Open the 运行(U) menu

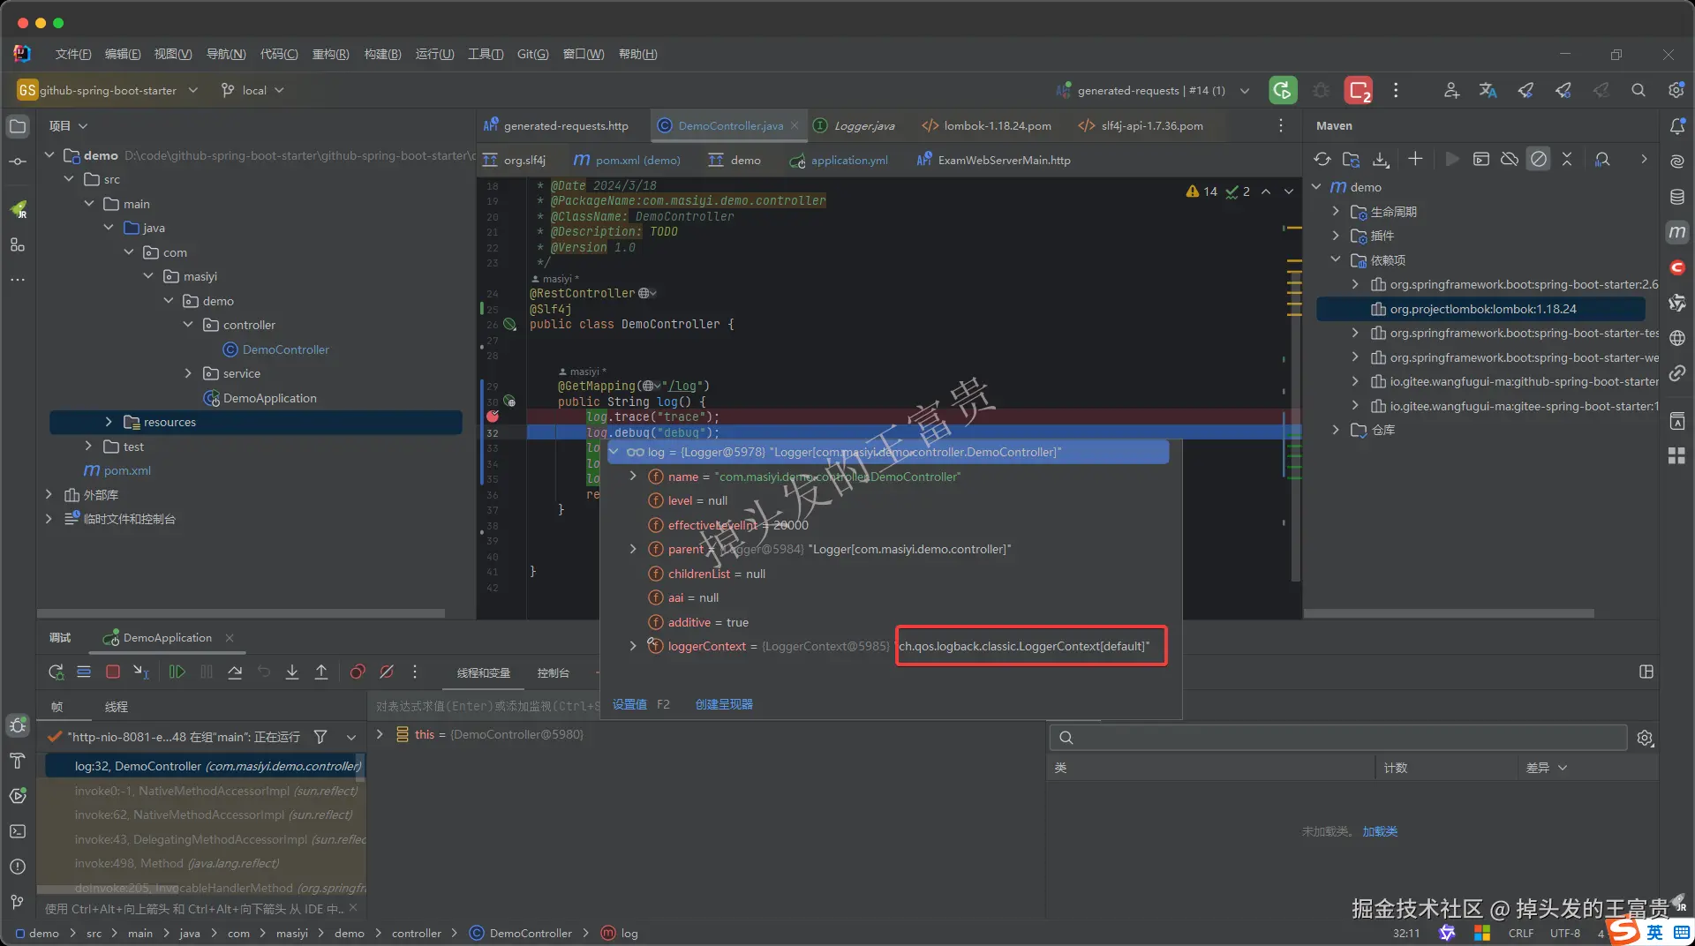(434, 54)
